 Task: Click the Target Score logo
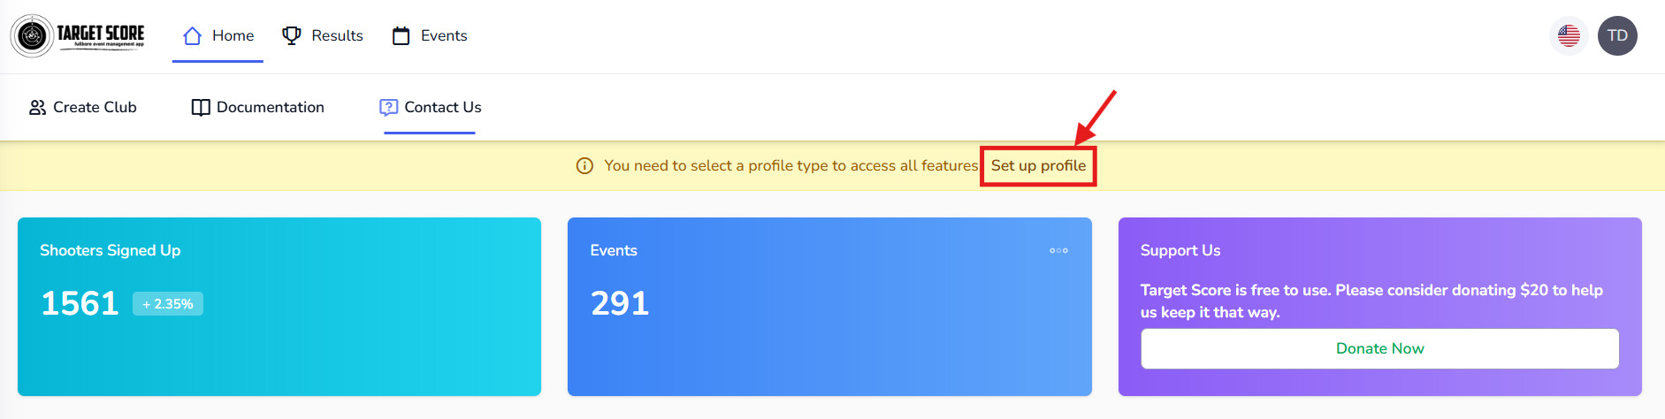tap(78, 35)
